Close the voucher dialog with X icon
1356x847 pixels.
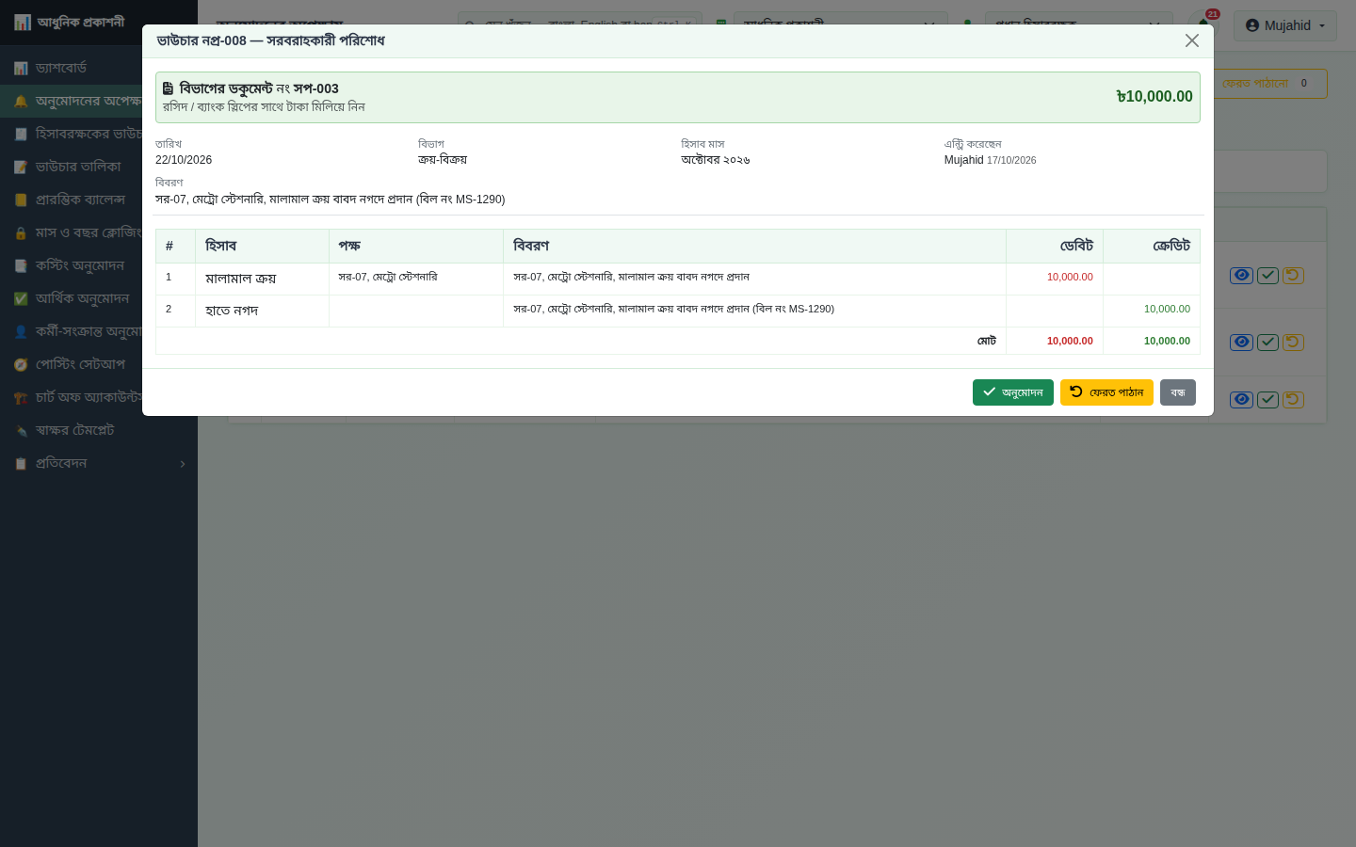pyautogui.click(x=1192, y=40)
